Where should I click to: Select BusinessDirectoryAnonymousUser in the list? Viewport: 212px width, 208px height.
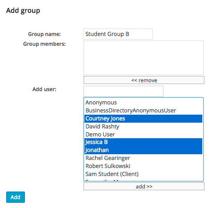click(x=143, y=111)
